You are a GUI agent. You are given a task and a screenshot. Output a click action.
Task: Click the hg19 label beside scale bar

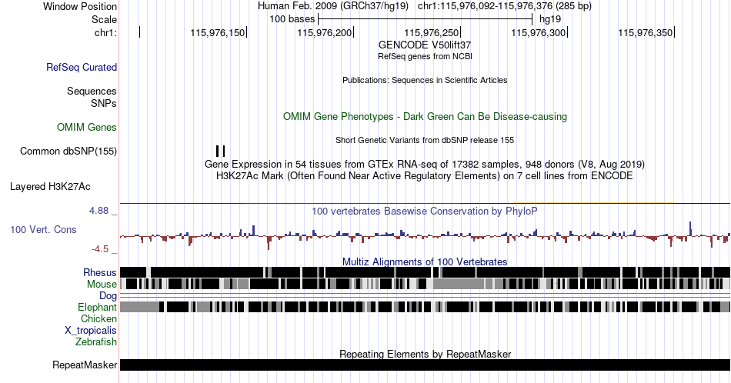coord(550,19)
